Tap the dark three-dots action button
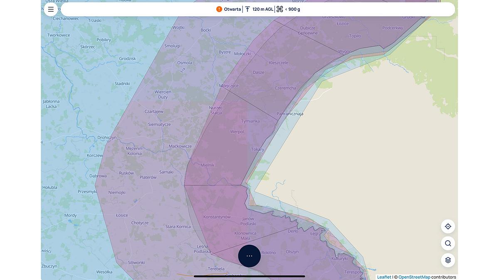This screenshot has width=499, height=280. 249,256
